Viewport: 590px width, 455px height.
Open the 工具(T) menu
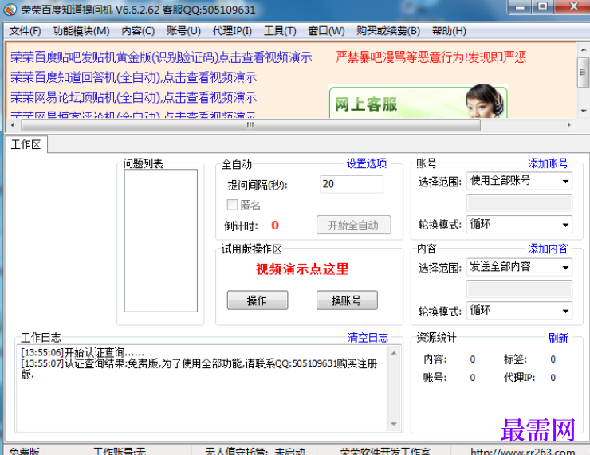280,31
